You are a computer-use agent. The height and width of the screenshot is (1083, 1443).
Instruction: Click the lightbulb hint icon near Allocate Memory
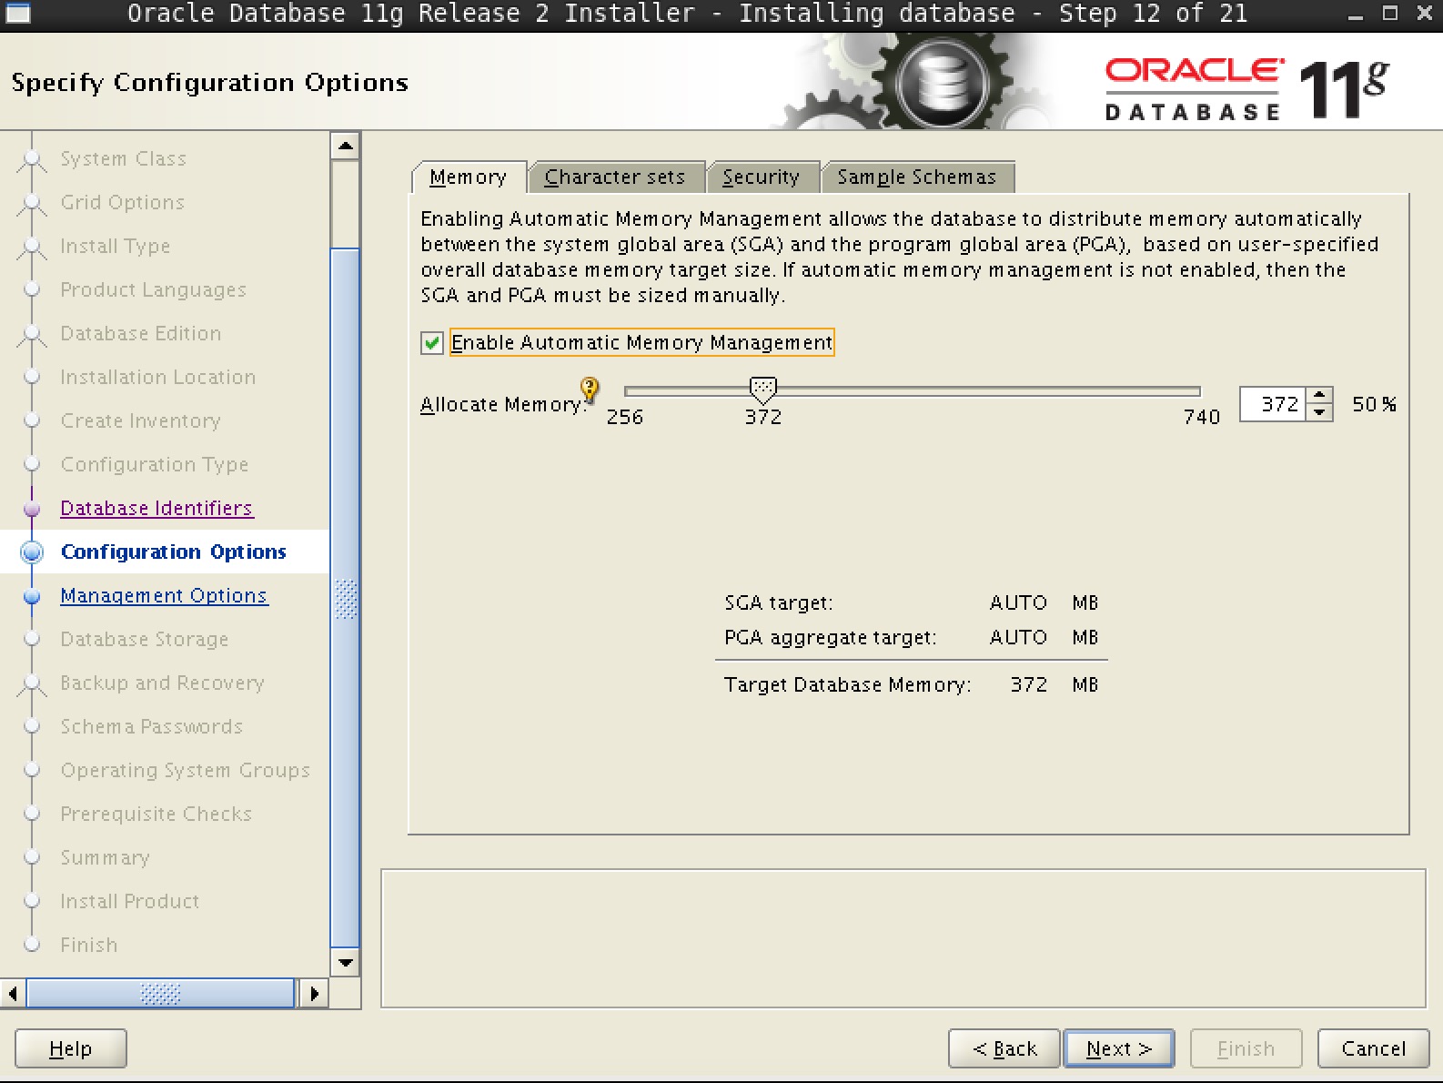tap(590, 390)
